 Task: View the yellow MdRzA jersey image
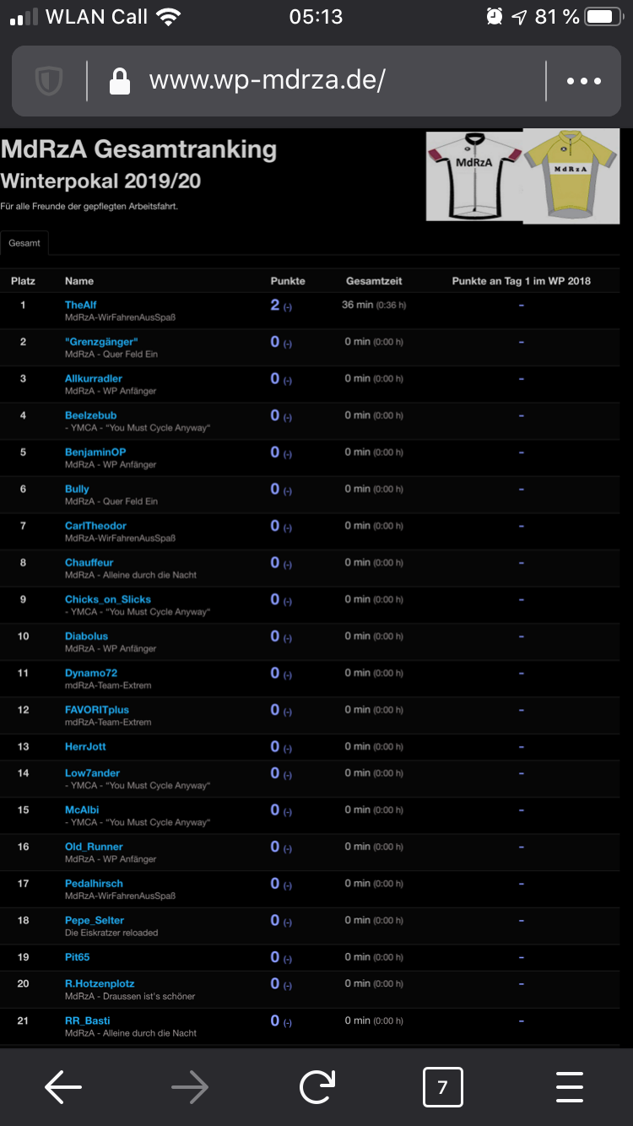click(571, 176)
